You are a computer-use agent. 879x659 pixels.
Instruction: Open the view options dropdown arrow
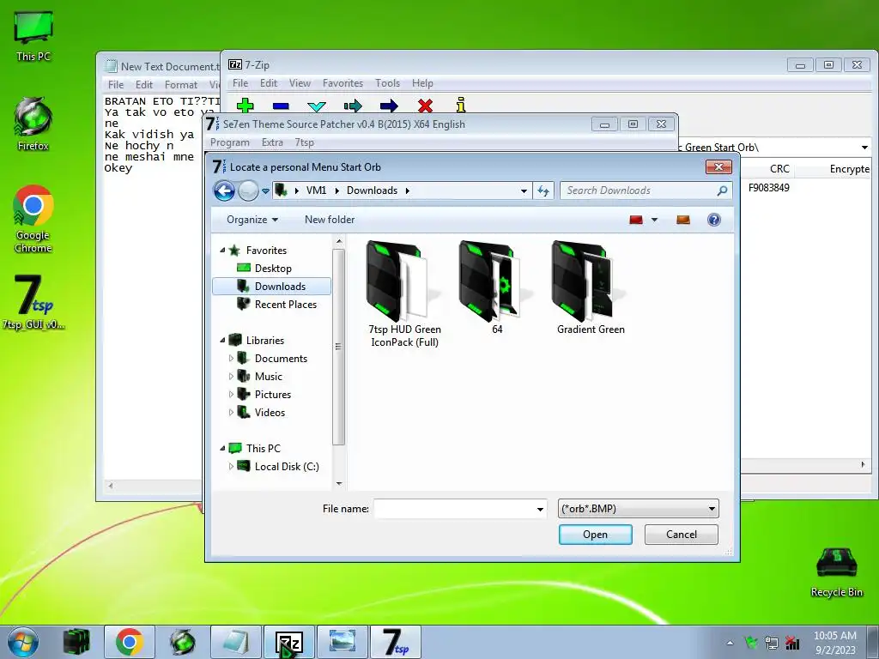coord(654,220)
